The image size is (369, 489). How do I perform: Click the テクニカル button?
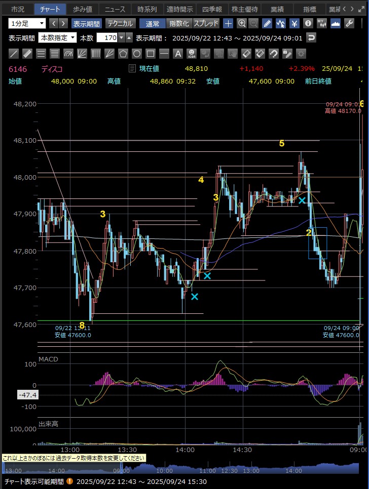[120, 23]
